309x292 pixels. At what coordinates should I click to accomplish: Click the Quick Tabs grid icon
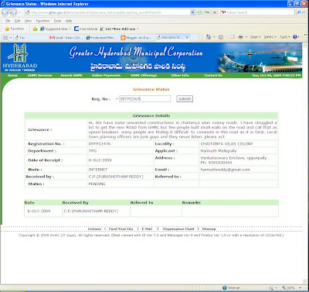5,38
